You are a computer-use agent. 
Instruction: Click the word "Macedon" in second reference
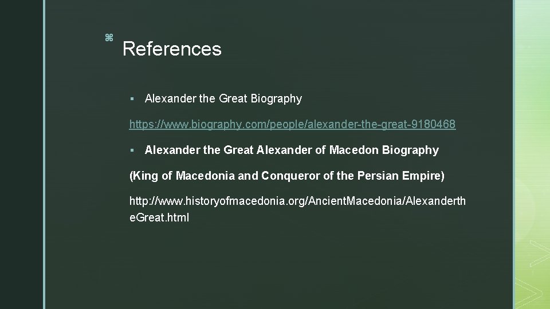354,150
